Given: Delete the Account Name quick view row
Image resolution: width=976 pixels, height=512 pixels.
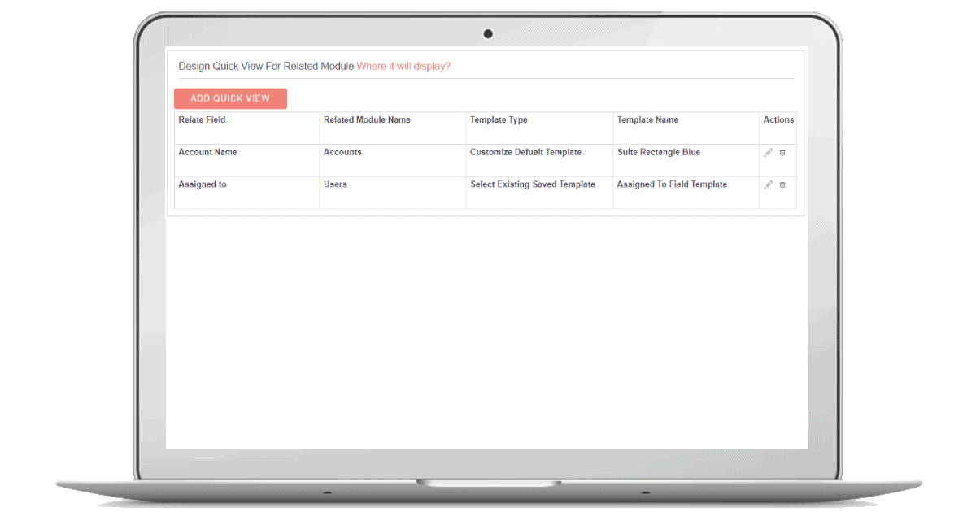Looking at the screenshot, I should coord(782,152).
